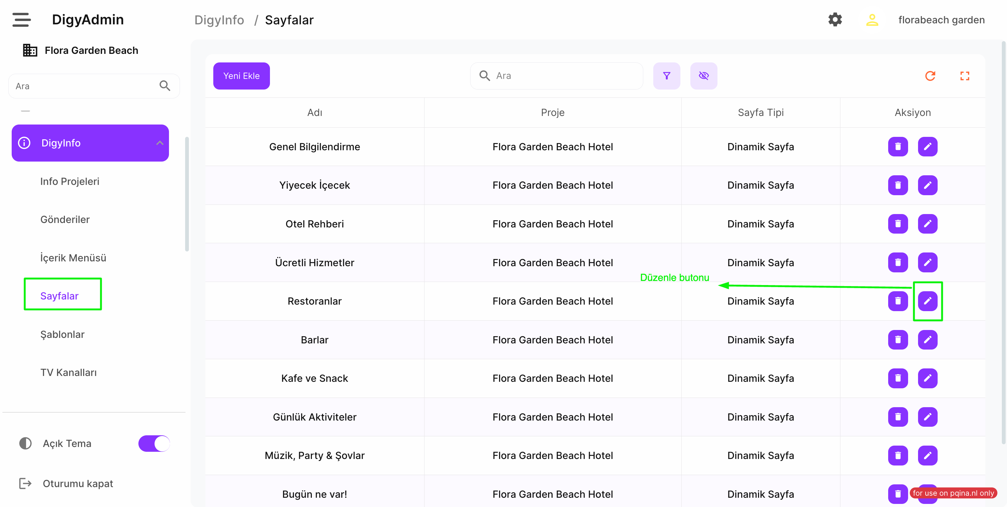Refresh the table with reload icon
Viewport: 1007px width, 507px height.
930,76
